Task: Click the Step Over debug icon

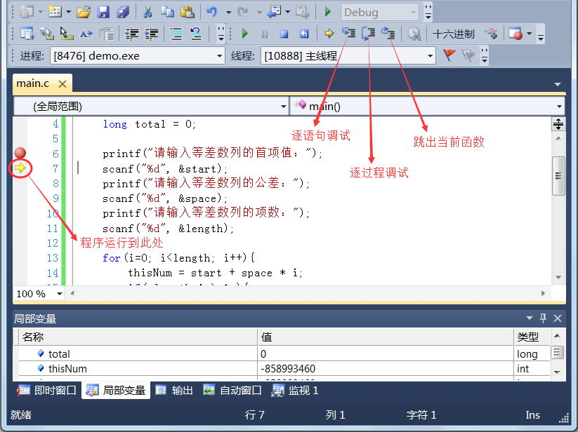Action: pyautogui.click(x=368, y=34)
